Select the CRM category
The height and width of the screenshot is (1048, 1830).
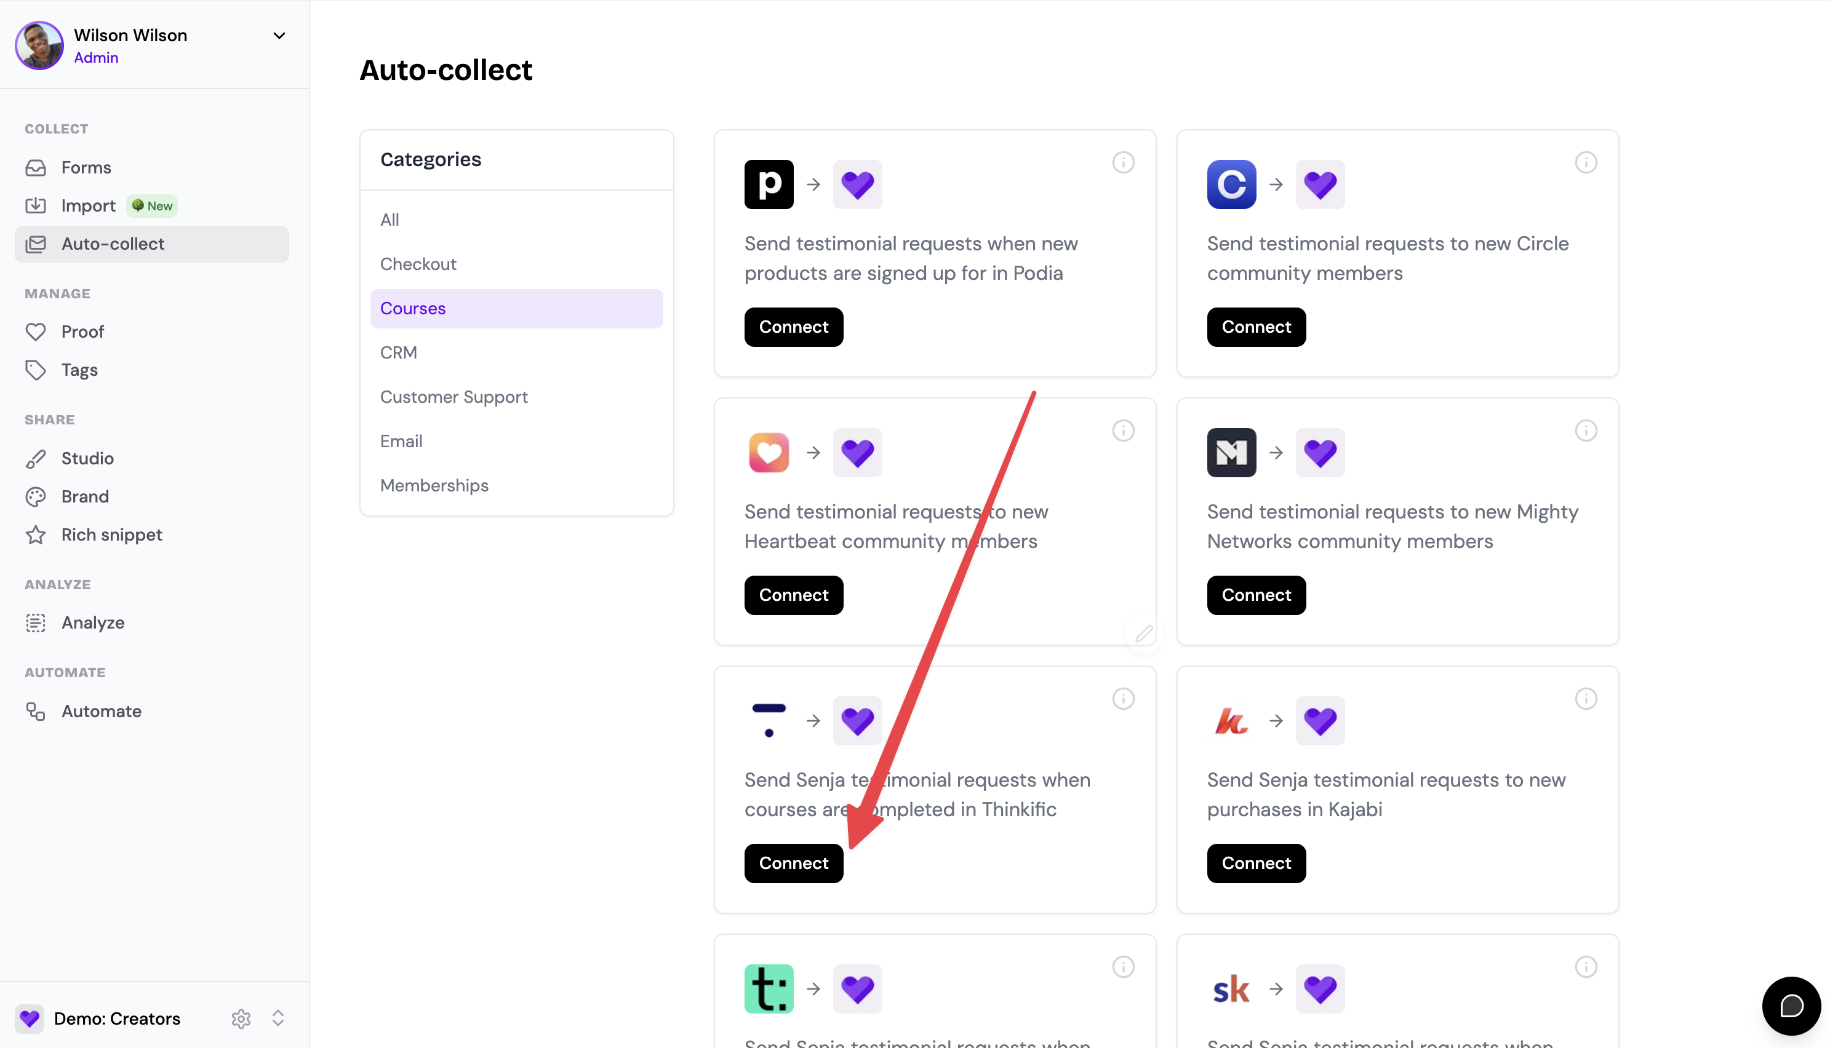[x=517, y=352]
